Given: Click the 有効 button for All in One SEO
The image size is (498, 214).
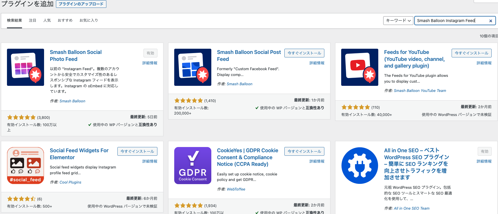Looking at the screenshot, I should (x=485, y=151).
